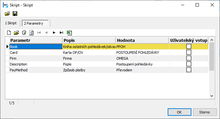
Task: Switch to the 1 Skript tab
Action: pos(11,23)
